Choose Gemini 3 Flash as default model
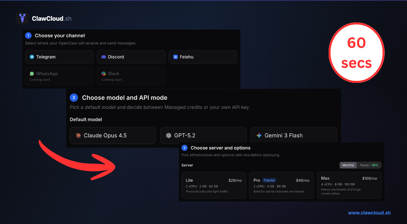This screenshot has height=224, width=407. (x=294, y=135)
